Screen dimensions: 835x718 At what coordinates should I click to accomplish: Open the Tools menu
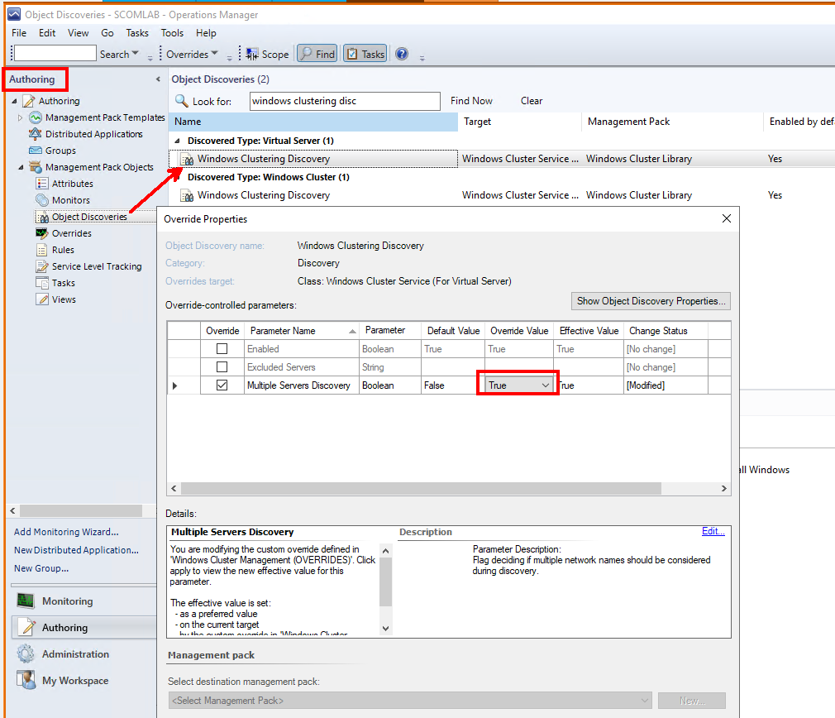point(172,33)
